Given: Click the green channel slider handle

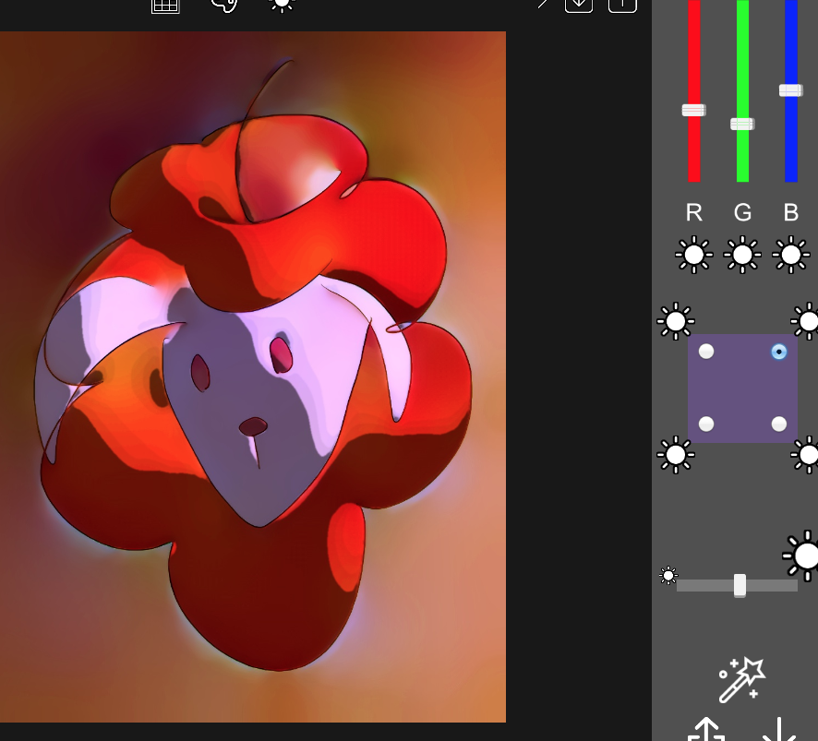Looking at the screenshot, I should click(742, 124).
